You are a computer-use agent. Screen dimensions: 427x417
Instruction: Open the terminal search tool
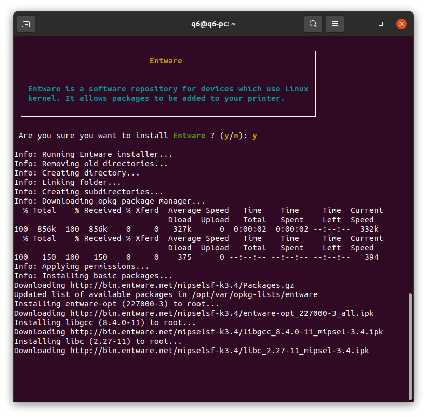pyautogui.click(x=313, y=24)
